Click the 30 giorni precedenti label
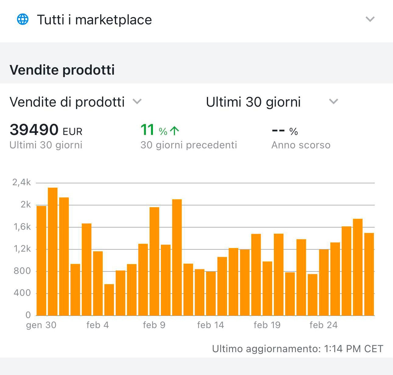 189,145
